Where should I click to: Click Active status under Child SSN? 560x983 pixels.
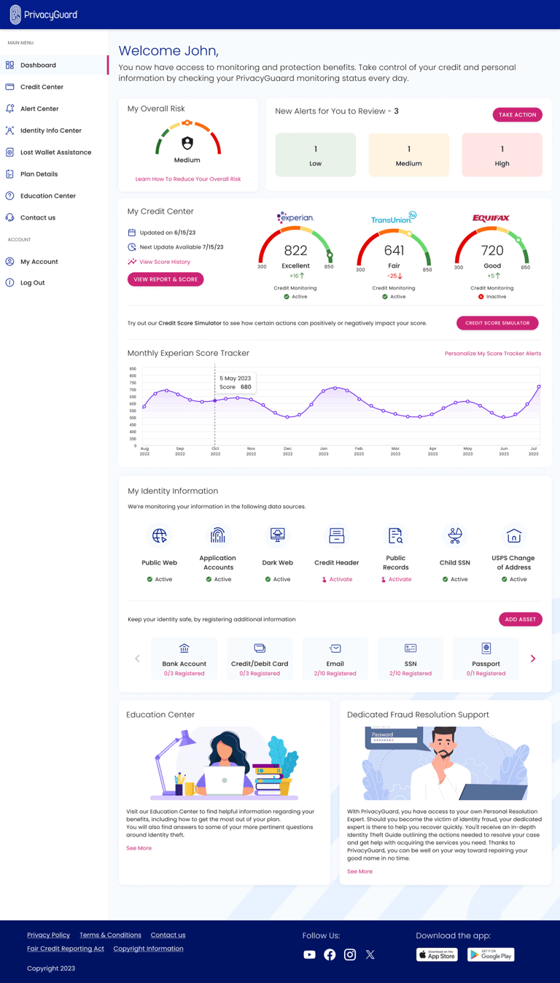pos(455,579)
